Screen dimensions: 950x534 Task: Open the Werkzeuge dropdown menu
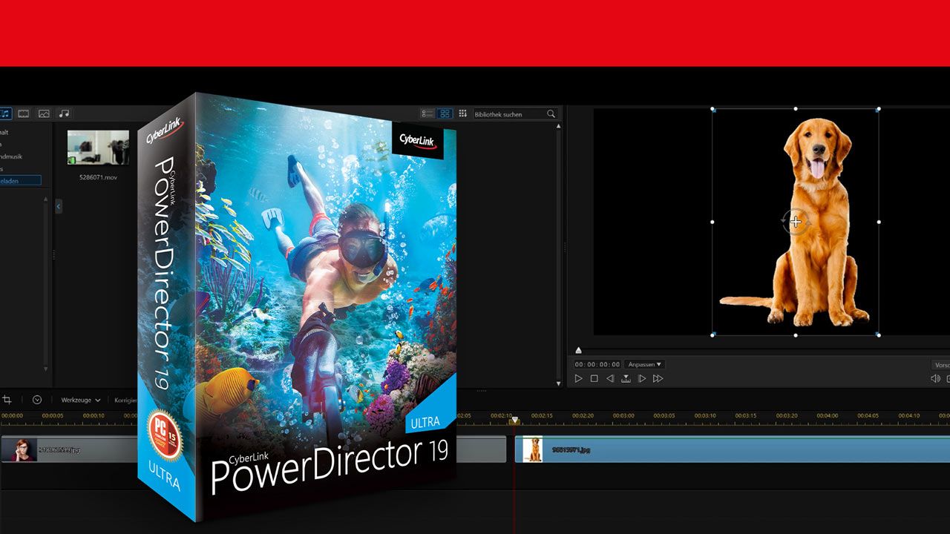pyautogui.click(x=80, y=400)
